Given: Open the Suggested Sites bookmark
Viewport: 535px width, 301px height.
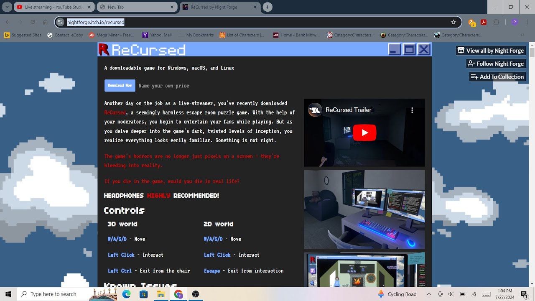Looking at the screenshot, I should pyautogui.click(x=23, y=35).
